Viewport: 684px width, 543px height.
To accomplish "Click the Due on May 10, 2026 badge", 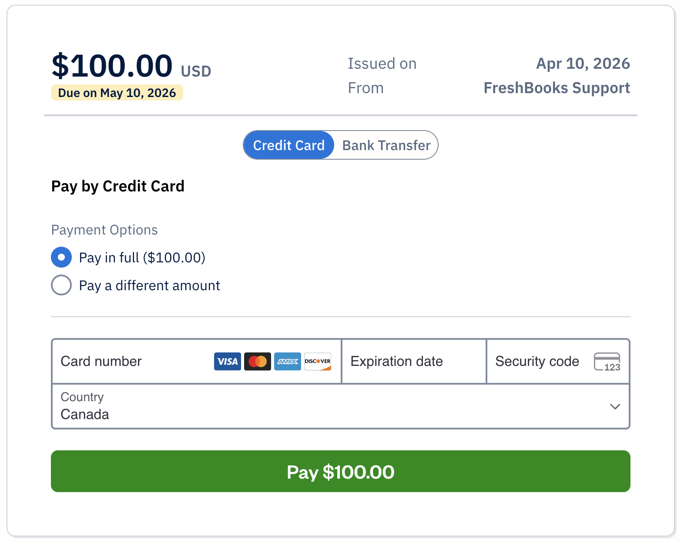I will [x=117, y=92].
